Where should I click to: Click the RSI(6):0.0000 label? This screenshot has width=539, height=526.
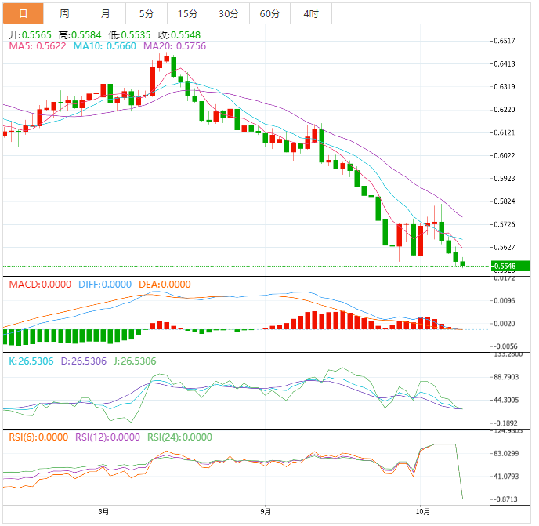38,437
